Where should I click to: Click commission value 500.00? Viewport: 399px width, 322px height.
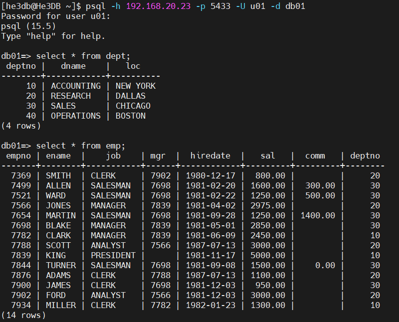[320, 195]
